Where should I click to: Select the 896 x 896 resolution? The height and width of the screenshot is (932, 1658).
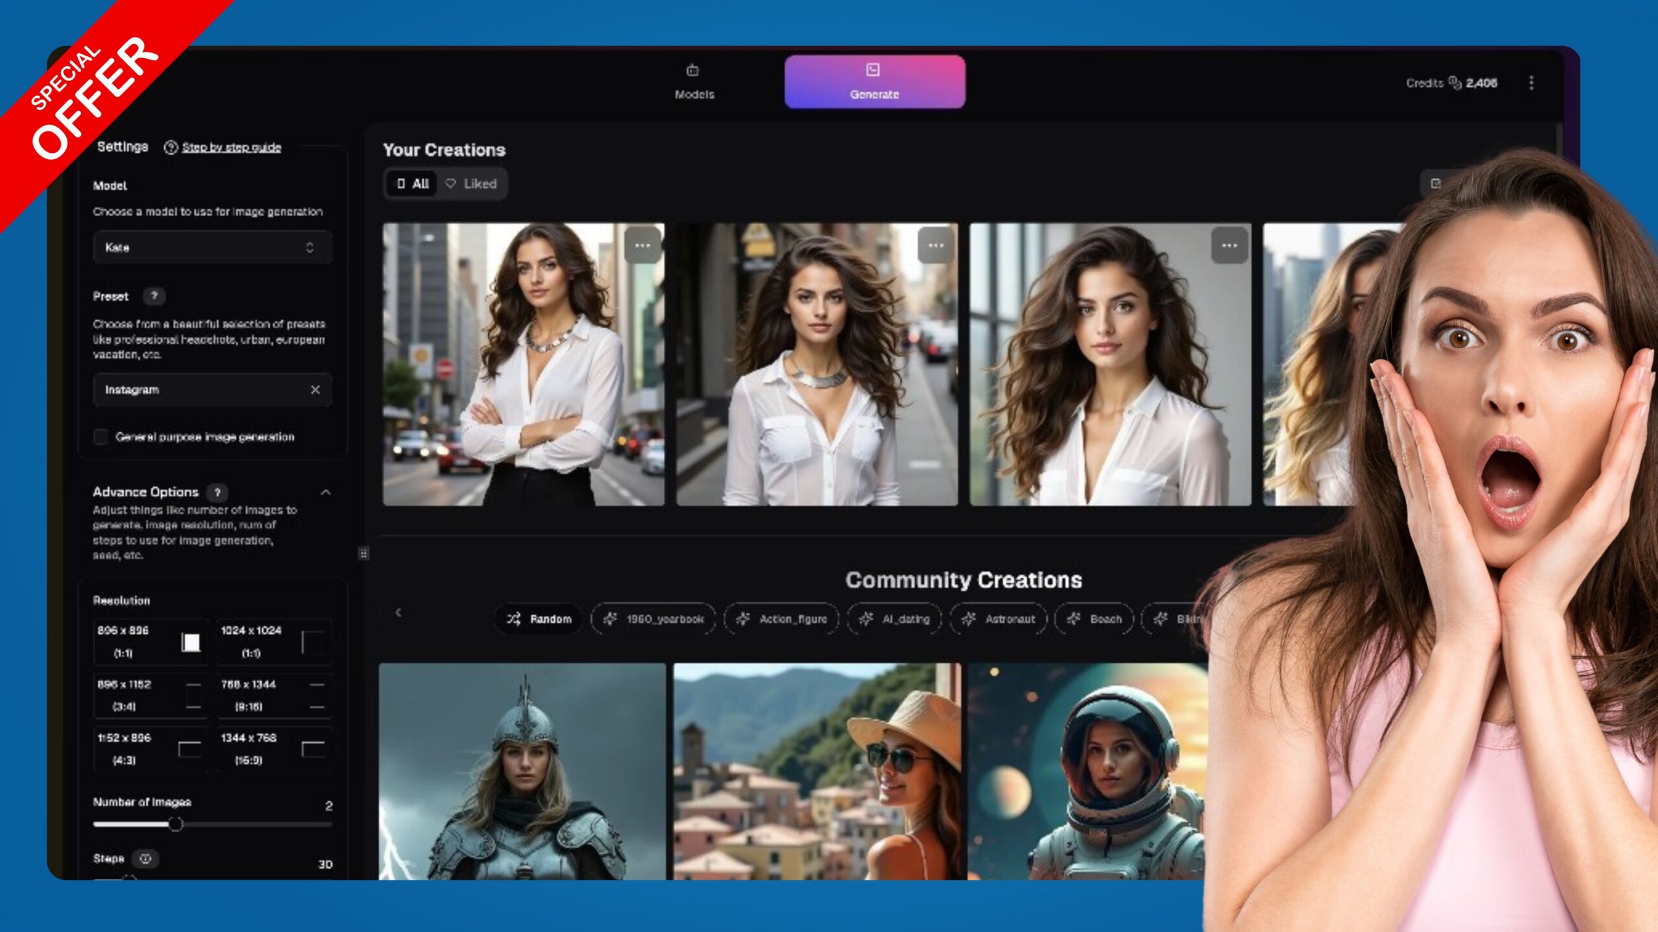(151, 641)
